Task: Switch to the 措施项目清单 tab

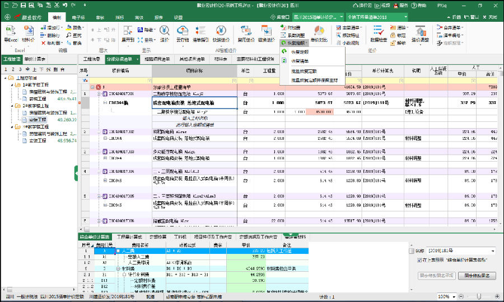Action: pos(156,59)
